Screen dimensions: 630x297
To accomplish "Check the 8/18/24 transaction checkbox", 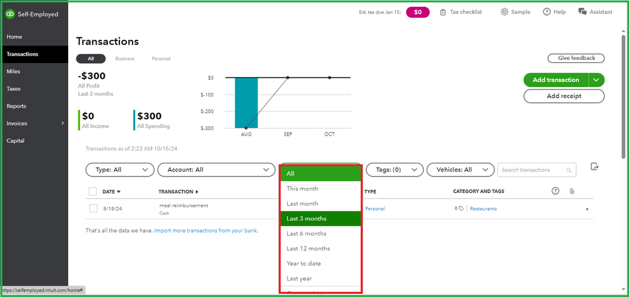I will pyautogui.click(x=93, y=209).
